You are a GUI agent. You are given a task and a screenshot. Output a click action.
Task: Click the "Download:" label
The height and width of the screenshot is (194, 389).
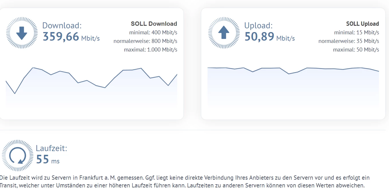pyautogui.click(x=62, y=25)
